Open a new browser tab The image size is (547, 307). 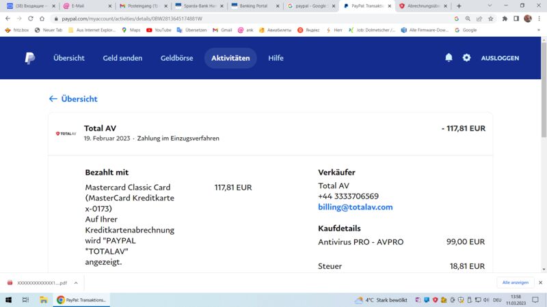click(459, 6)
